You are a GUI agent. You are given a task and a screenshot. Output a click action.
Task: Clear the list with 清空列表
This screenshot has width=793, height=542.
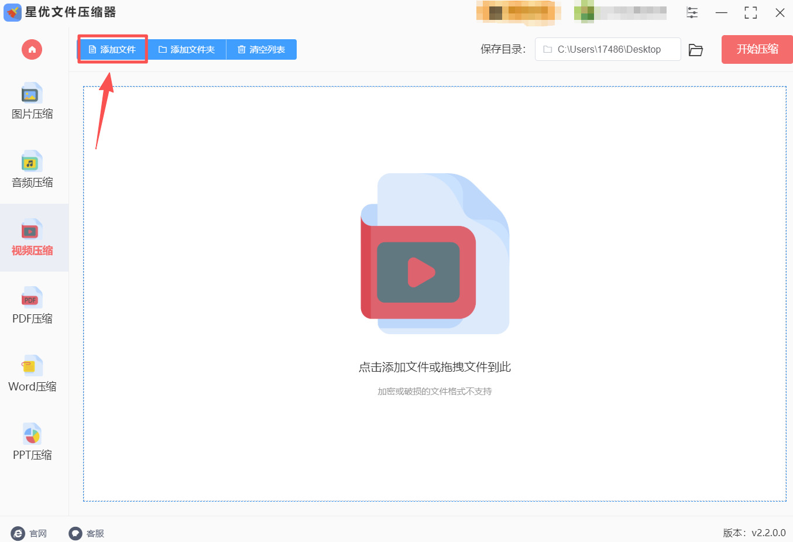[x=261, y=49]
